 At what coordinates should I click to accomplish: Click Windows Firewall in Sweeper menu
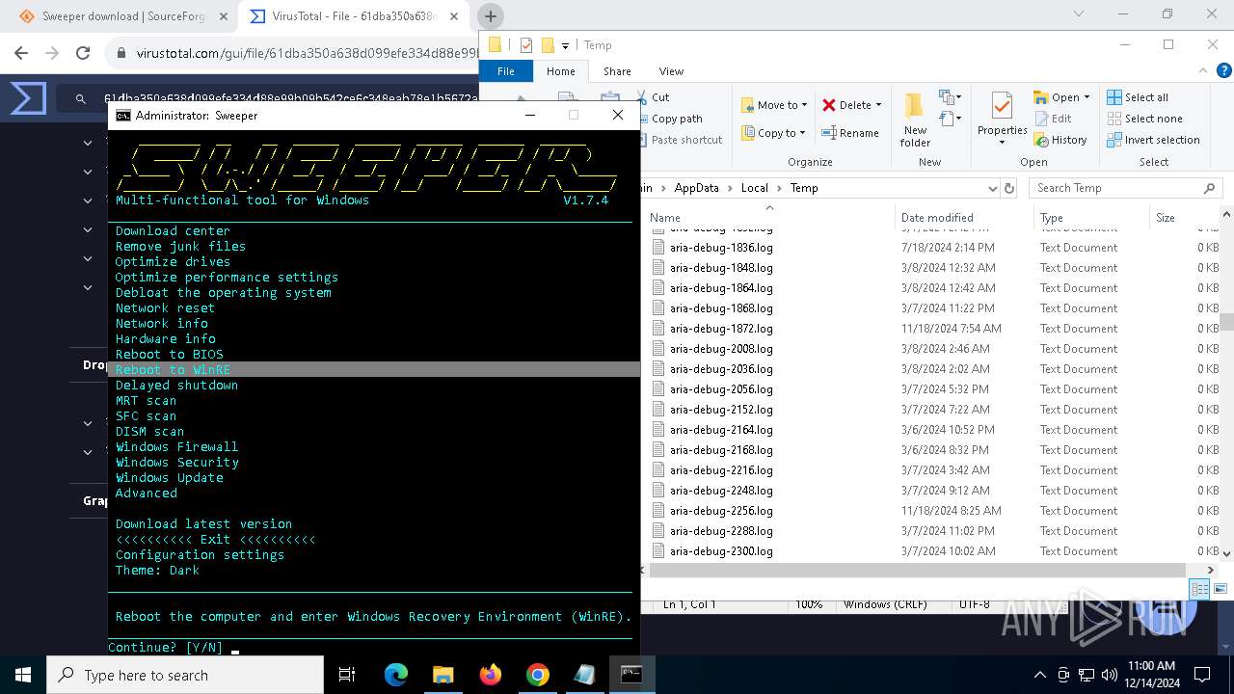click(176, 446)
